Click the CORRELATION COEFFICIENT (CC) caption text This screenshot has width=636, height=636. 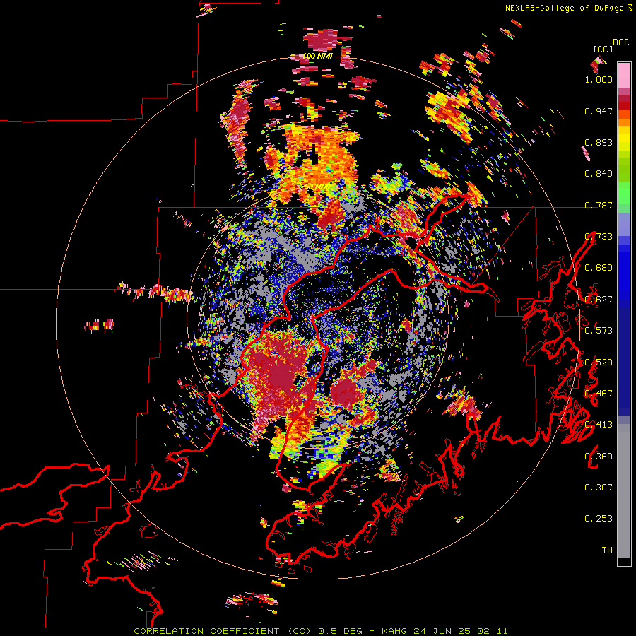223,631
